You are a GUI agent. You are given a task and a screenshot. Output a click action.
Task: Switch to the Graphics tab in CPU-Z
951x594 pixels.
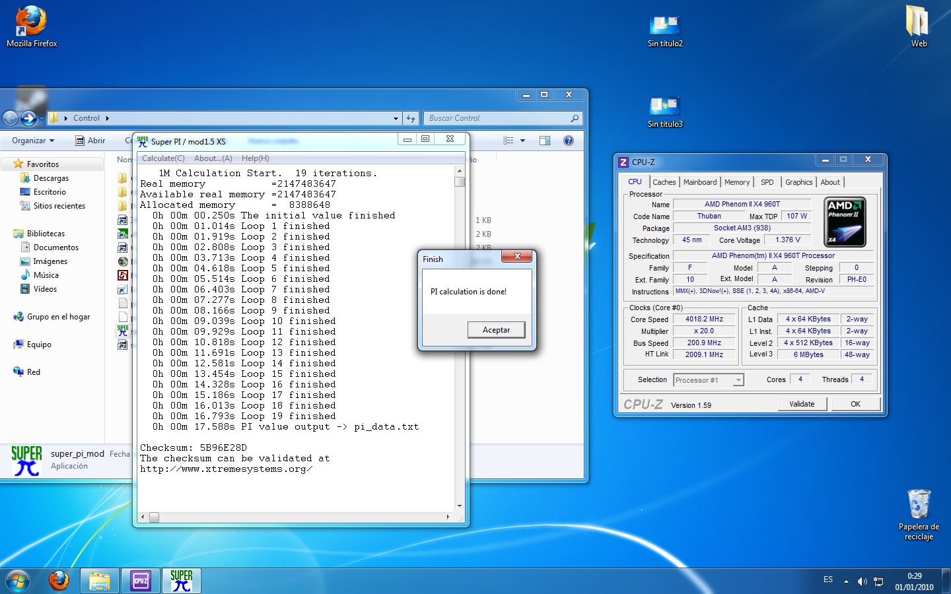tap(798, 182)
